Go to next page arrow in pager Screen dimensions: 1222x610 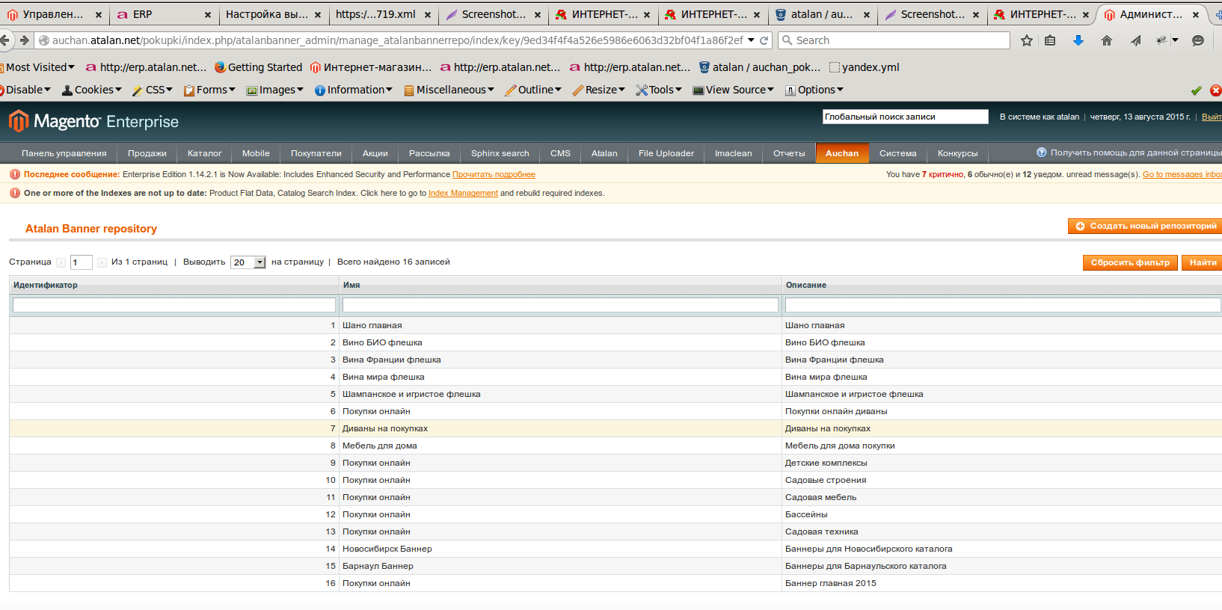(x=102, y=262)
